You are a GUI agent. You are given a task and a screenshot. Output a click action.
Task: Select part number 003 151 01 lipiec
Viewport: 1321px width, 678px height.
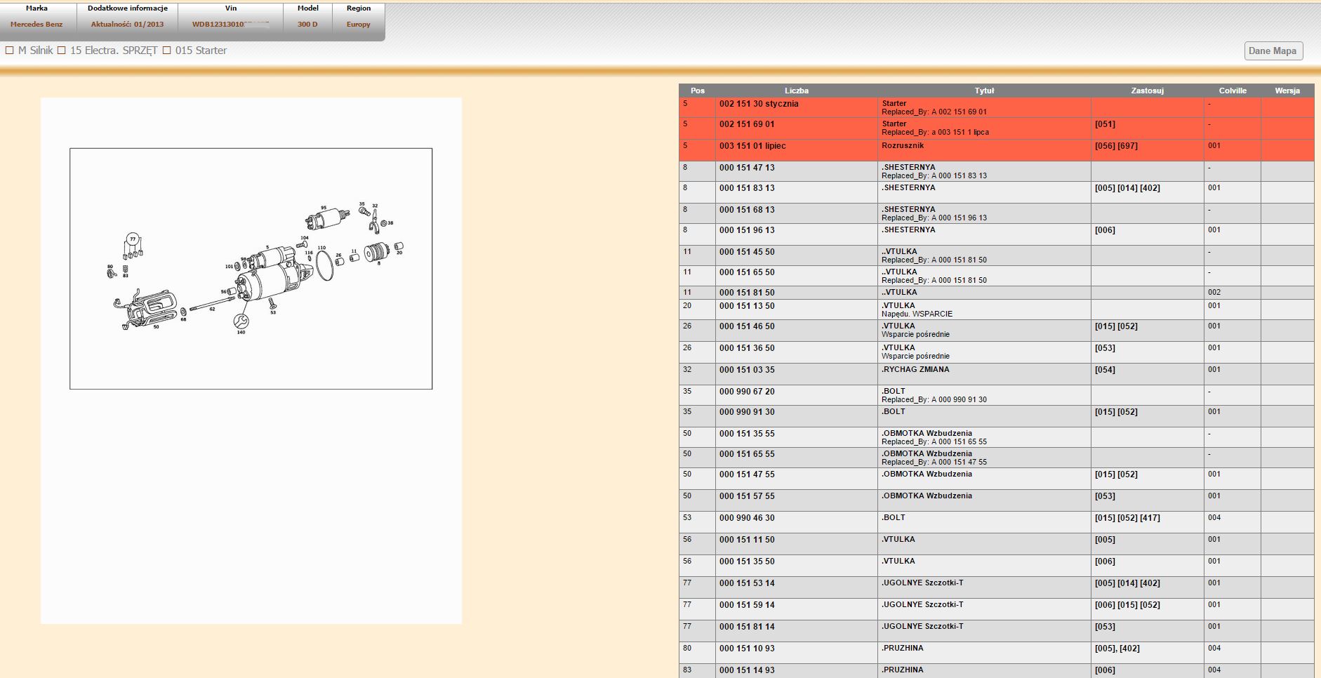point(752,146)
